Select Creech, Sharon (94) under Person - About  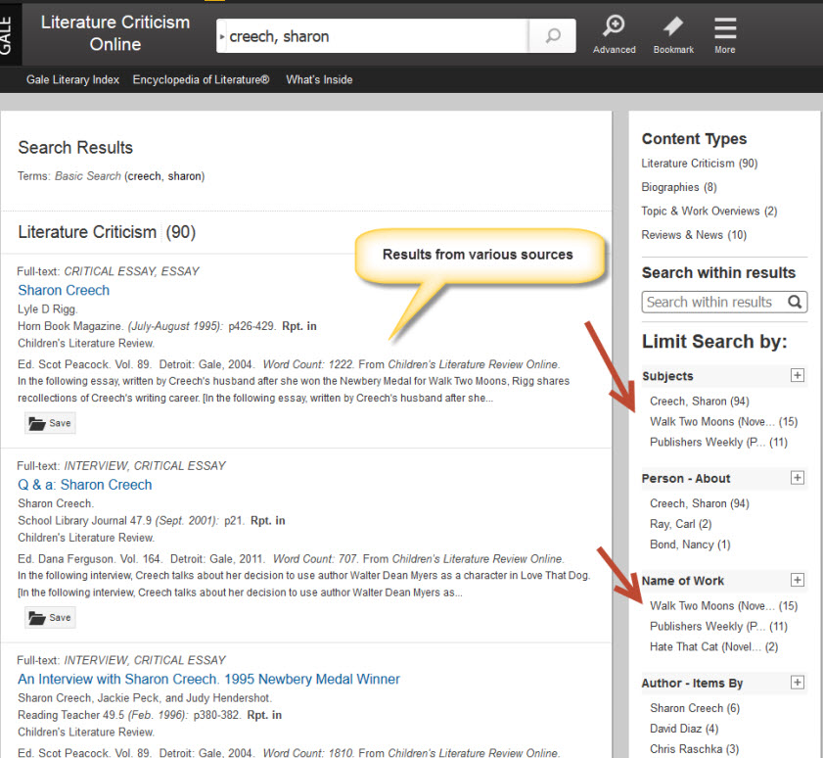click(699, 503)
